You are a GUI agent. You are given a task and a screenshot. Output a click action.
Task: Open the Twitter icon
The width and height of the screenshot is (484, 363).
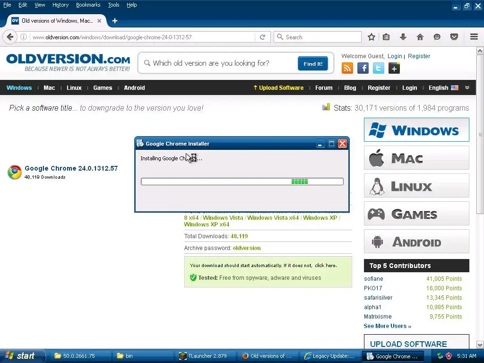point(379,68)
